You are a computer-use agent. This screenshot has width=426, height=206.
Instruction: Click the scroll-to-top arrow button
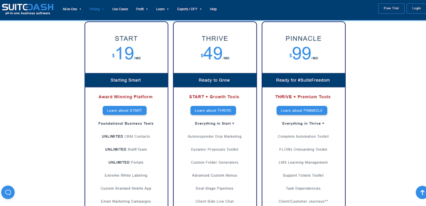click(x=421, y=192)
